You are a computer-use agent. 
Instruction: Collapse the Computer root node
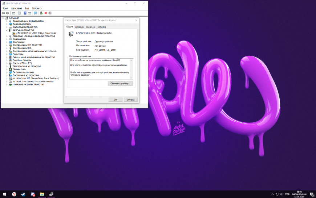[3, 18]
